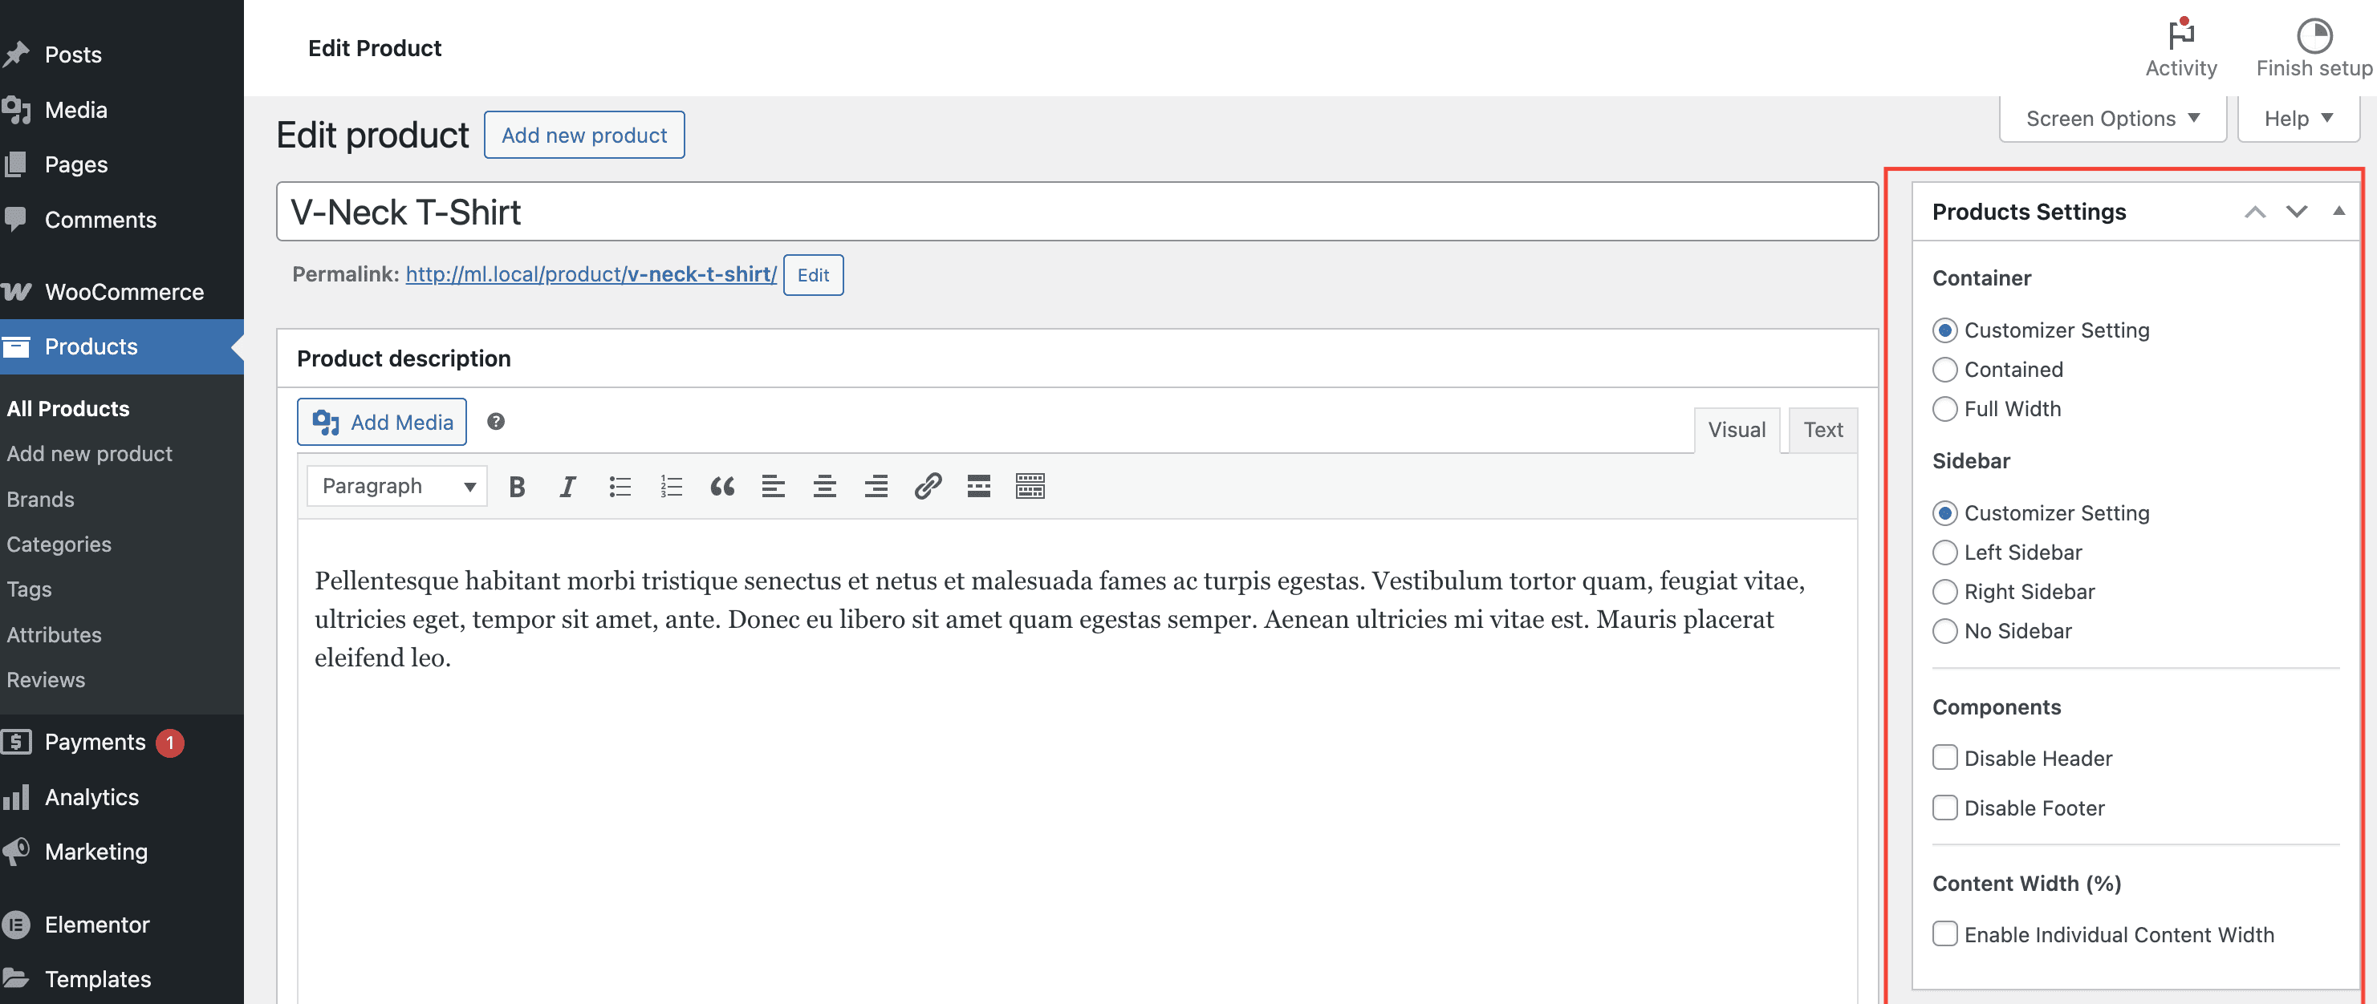
Task: Center align the text
Action: coord(824,486)
